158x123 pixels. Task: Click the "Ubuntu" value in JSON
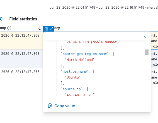click(73, 77)
